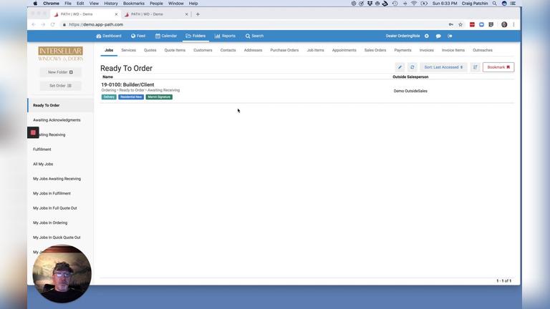Switch to the Appointments tab
The height and width of the screenshot is (309, 550).
[344, 50]
